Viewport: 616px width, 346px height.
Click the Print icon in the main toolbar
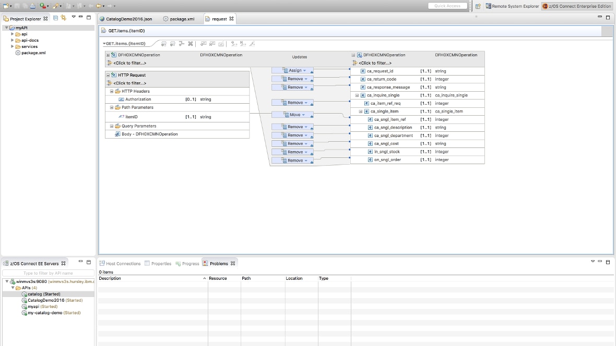(x=32, y=5)
